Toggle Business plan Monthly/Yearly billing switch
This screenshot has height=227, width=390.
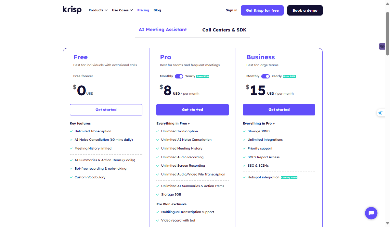[x=266, y=76]
